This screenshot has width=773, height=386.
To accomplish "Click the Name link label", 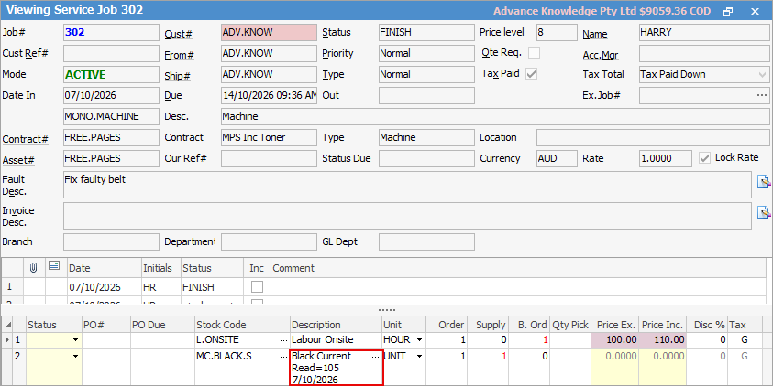I will click(x=594, y=34).
